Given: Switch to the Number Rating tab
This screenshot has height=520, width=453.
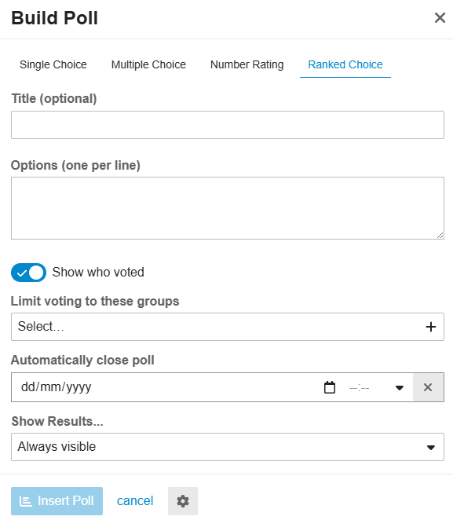Looking at the screenshot, I should click(247, 64).
